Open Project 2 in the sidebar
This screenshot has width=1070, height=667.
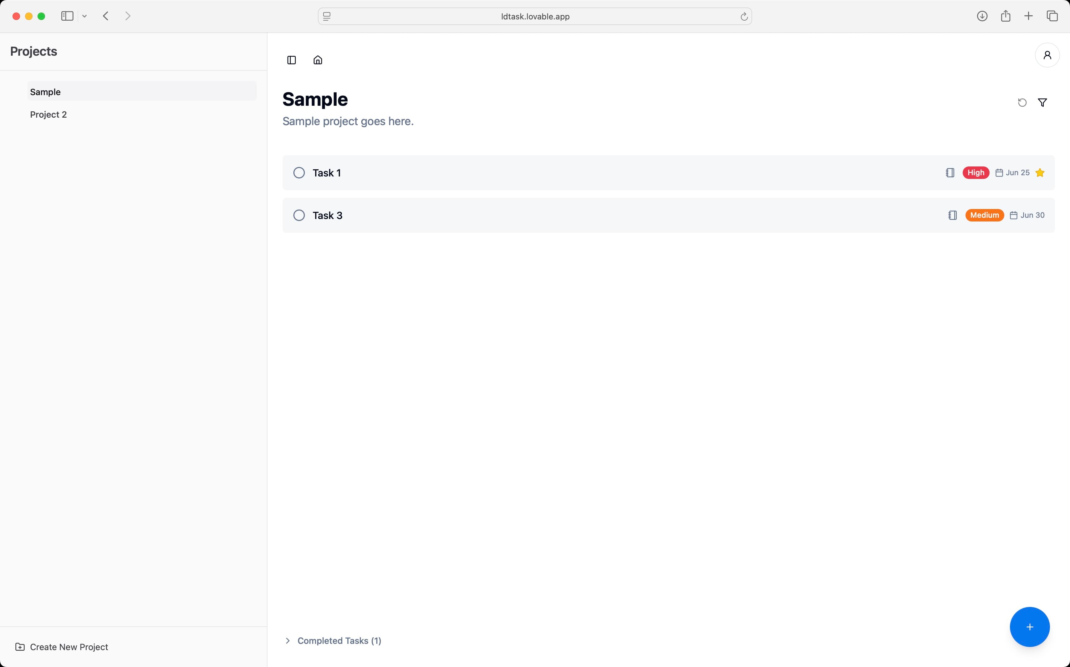pyautogui.click(x=142, y=114)
